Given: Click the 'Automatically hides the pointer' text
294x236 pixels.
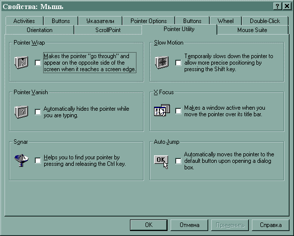Looking at the screenshot, I should tap(86, 112).
